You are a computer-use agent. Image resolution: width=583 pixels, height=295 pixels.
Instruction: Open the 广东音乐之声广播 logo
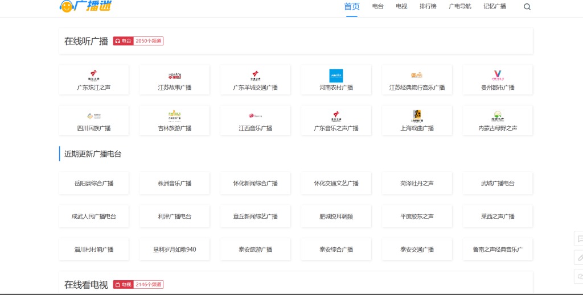point(336,116)
